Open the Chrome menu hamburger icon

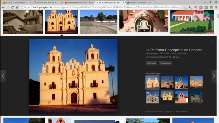coord(216,7)
